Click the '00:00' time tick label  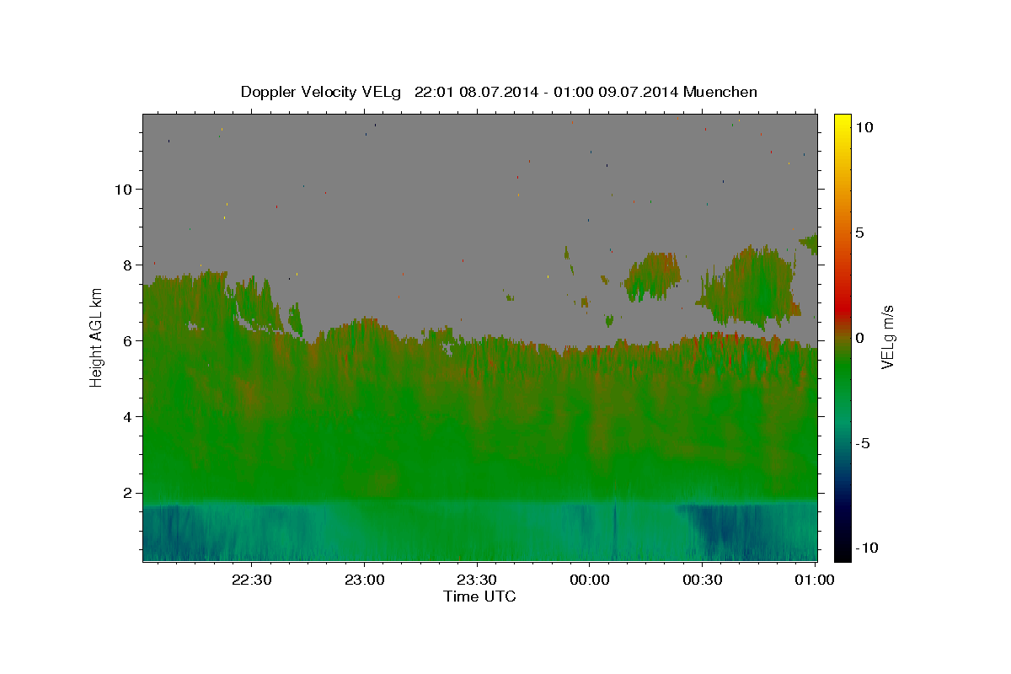[589, 580]
